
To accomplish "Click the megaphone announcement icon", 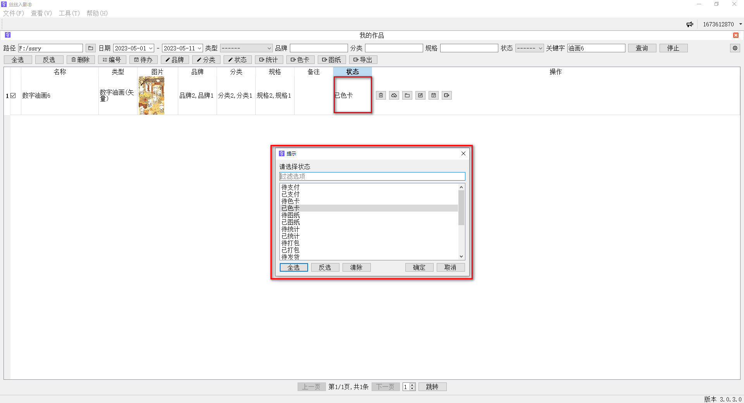I will [x=690, y=24].
